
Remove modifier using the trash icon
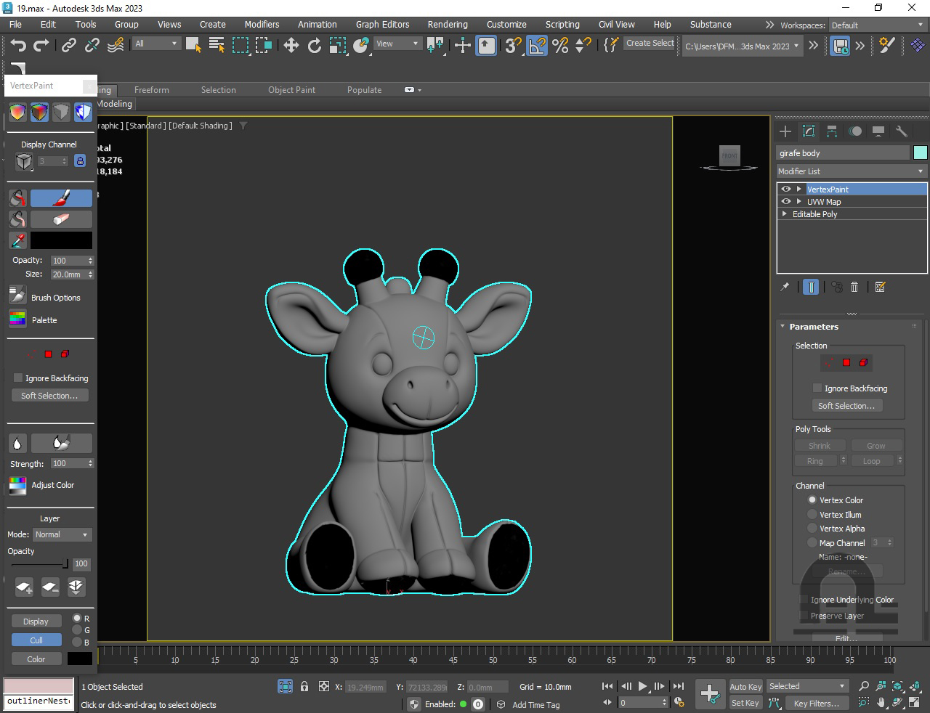pyautogui.click(x=854, y=288)
